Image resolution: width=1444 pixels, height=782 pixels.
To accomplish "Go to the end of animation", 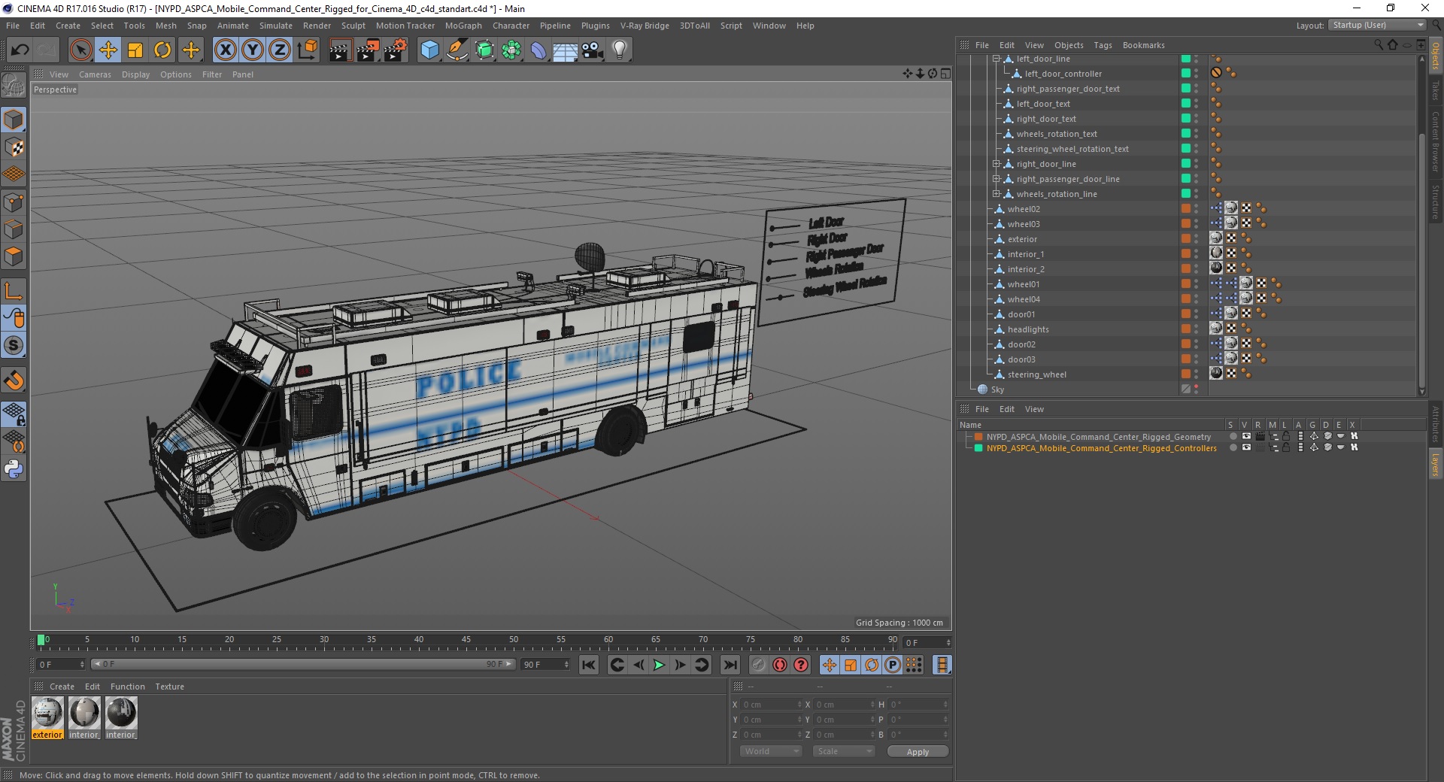I will (730, 665).
